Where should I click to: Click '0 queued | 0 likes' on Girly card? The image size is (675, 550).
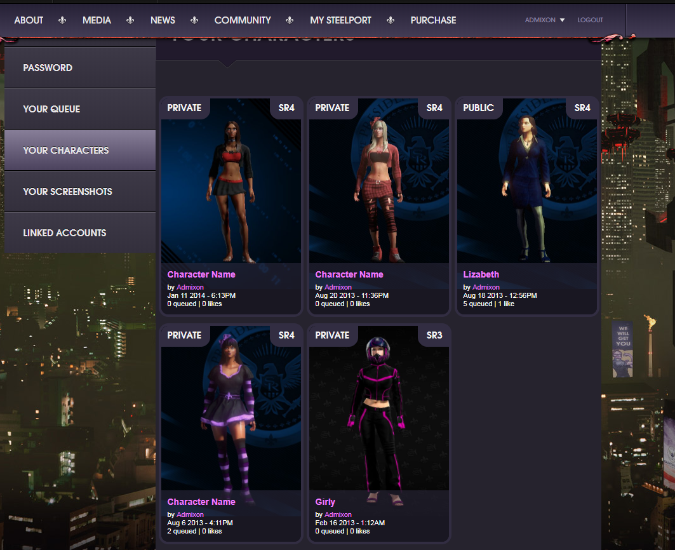coord(342,531)
